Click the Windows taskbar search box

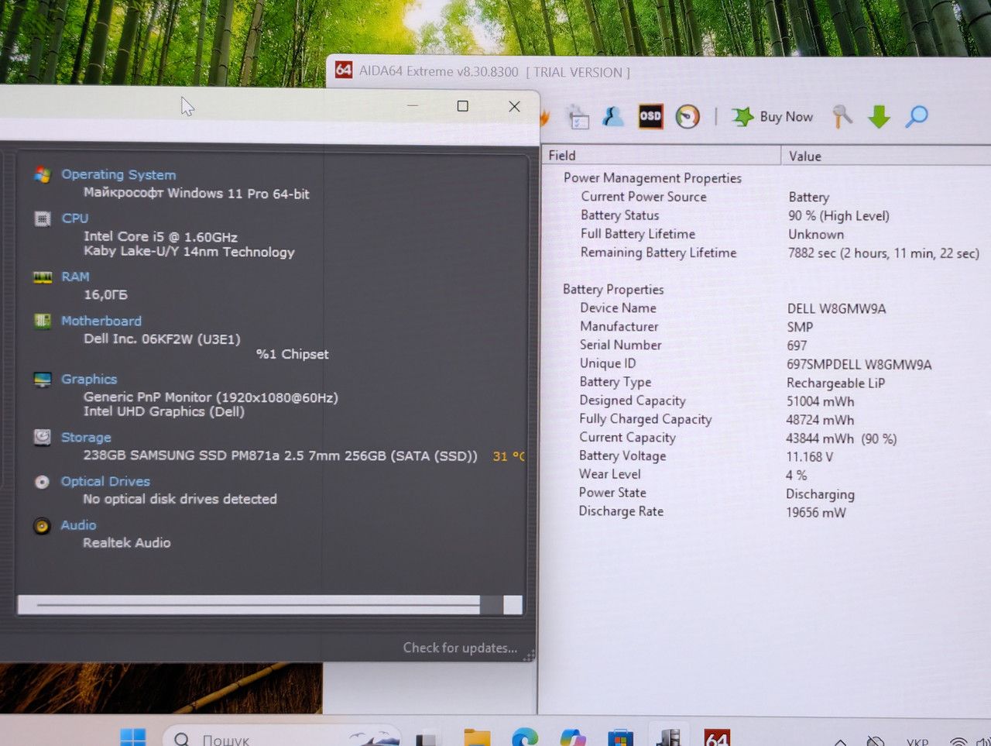click(x=283, y=738)
